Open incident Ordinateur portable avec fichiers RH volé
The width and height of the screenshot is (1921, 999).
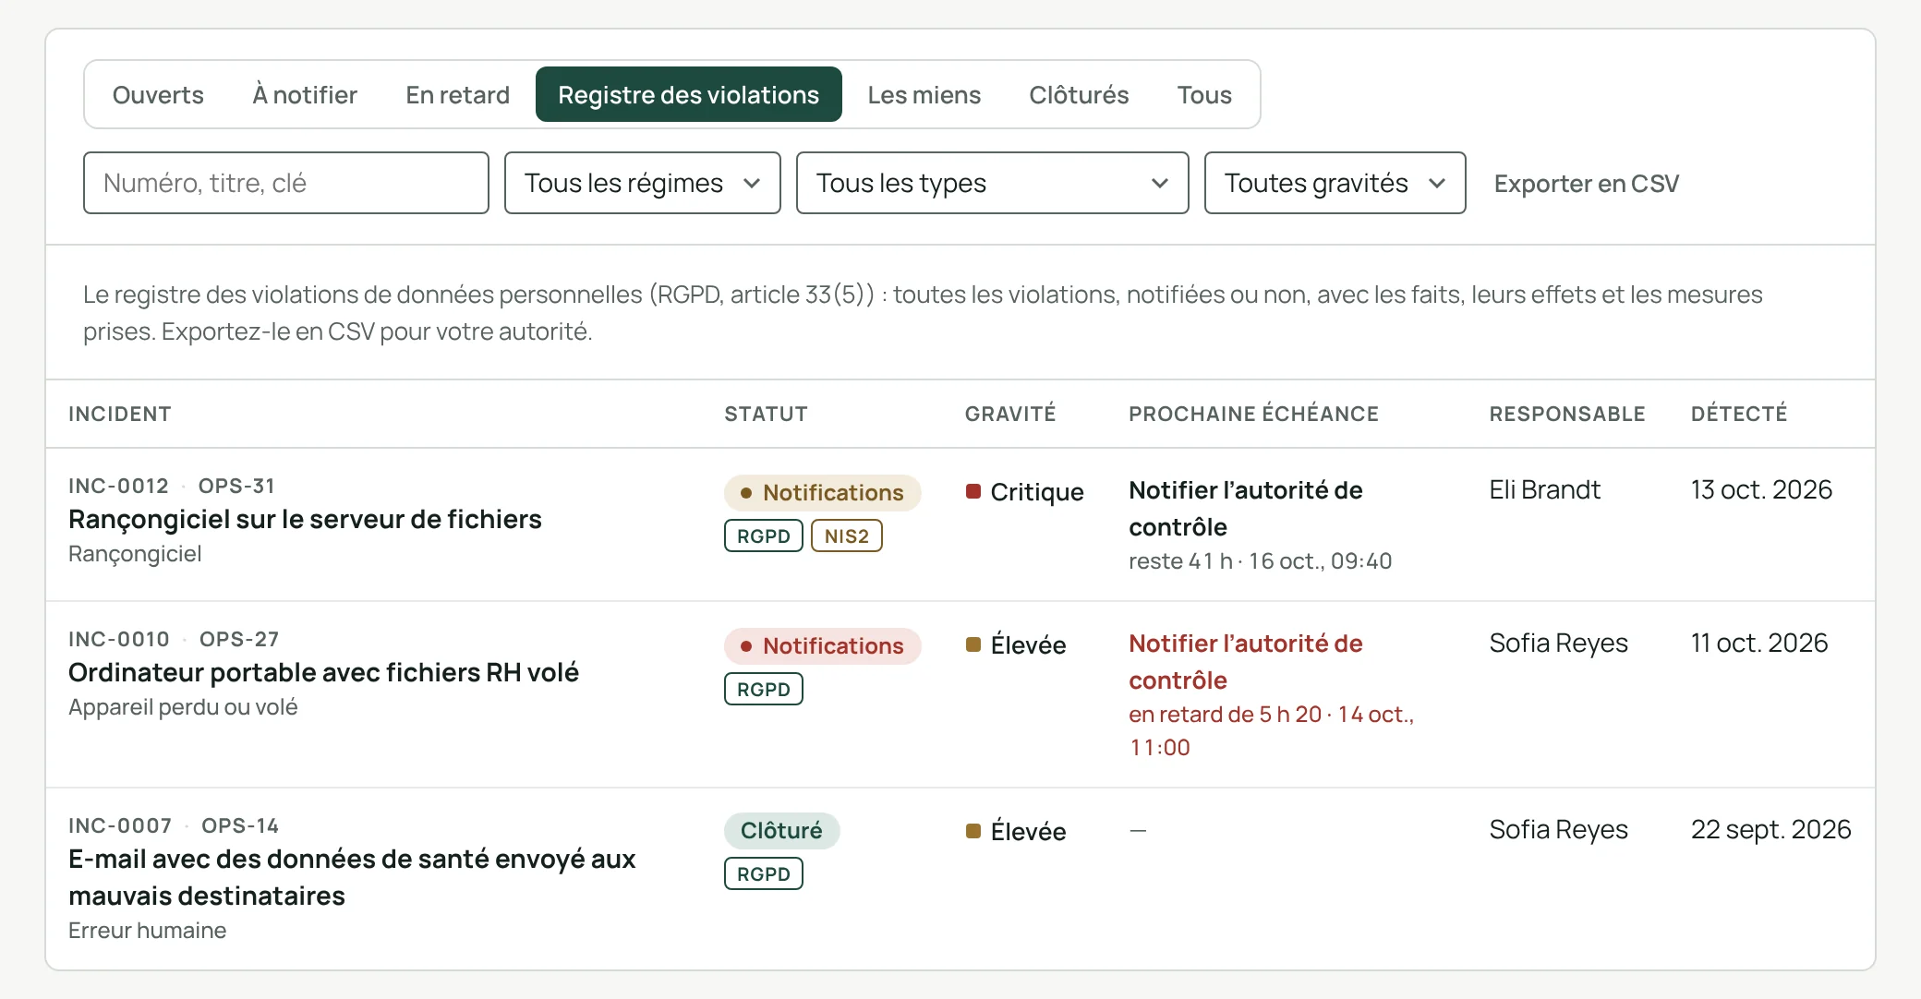point(323,672)
